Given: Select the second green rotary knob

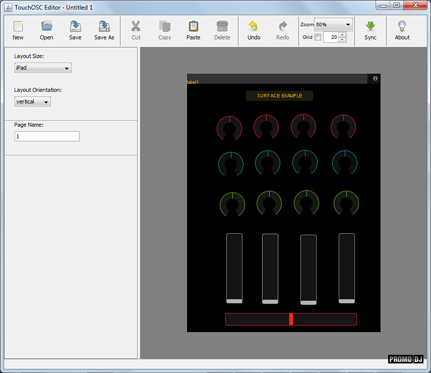Looking at the screenshot, I should 269,203.
